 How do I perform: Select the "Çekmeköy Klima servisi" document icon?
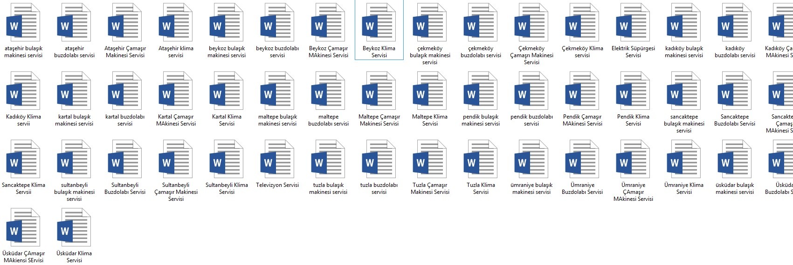(x=582, y=22)
